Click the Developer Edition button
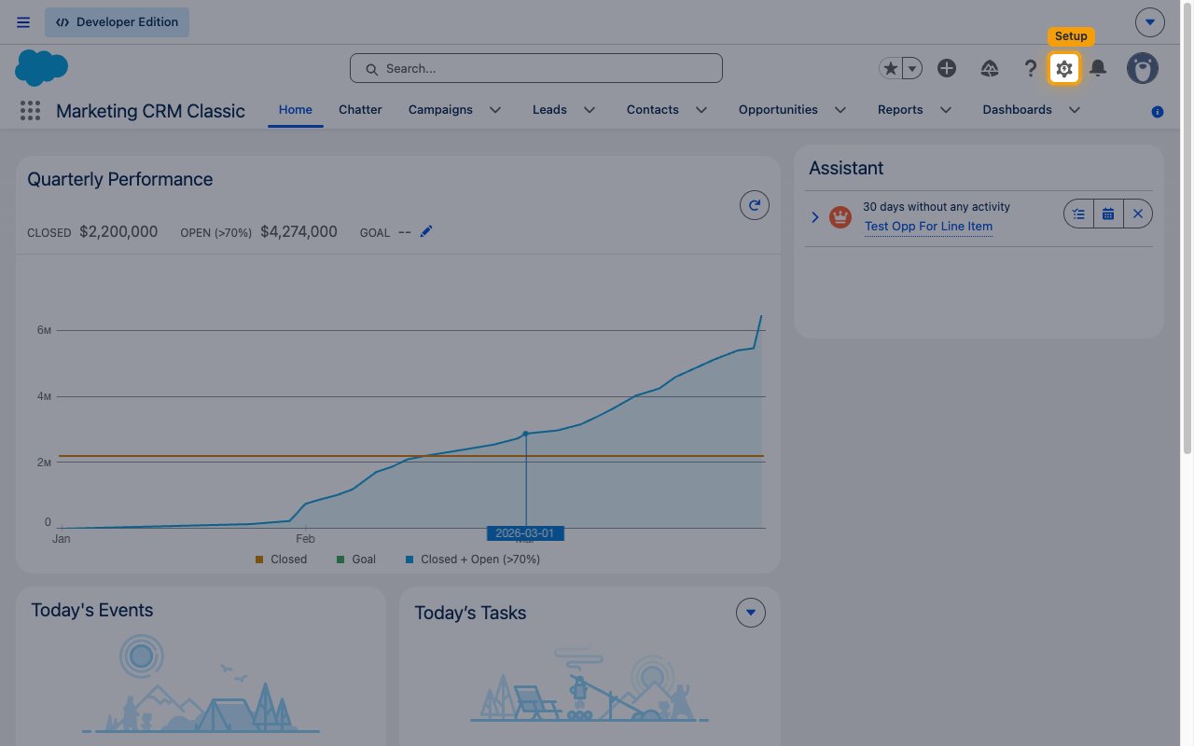The width and height of the screenshot is (1194, 746). pos(117,22)
